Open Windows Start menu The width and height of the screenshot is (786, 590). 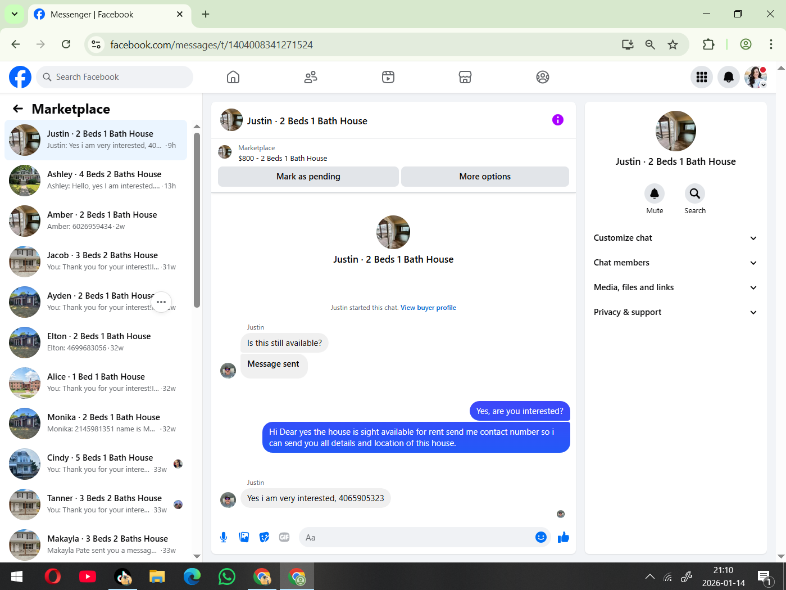tap(17, 577)
